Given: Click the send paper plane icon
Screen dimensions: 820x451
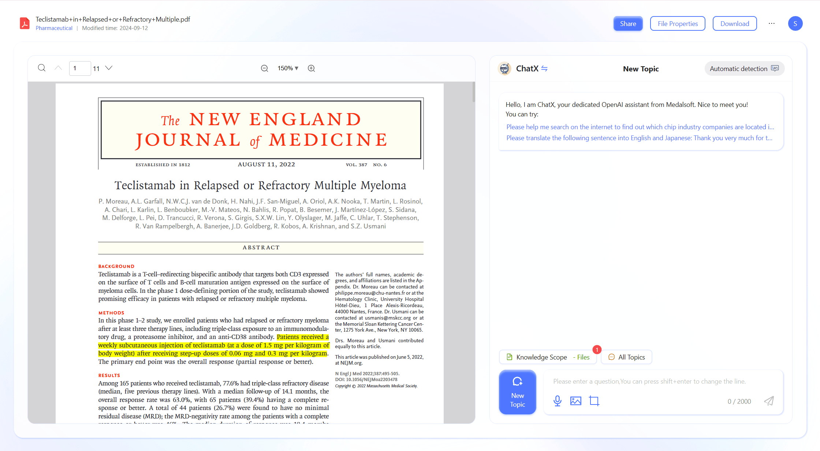Looking at the screenshot, I should pyautogui.click(x=769, y=401).
